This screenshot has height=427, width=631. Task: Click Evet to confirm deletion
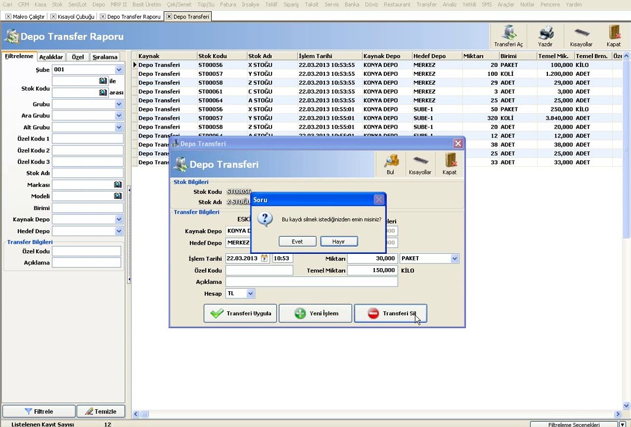pos(297,241)
